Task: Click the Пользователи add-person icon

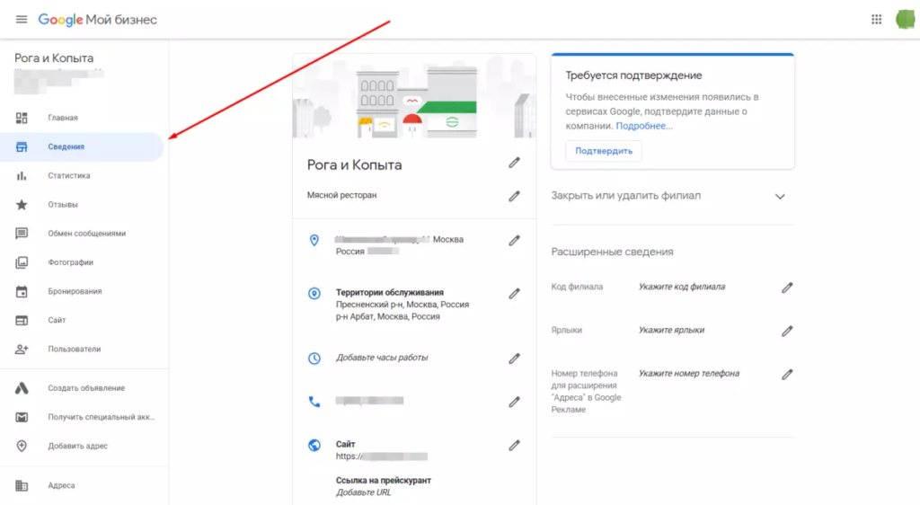Action: pos(22,349)
